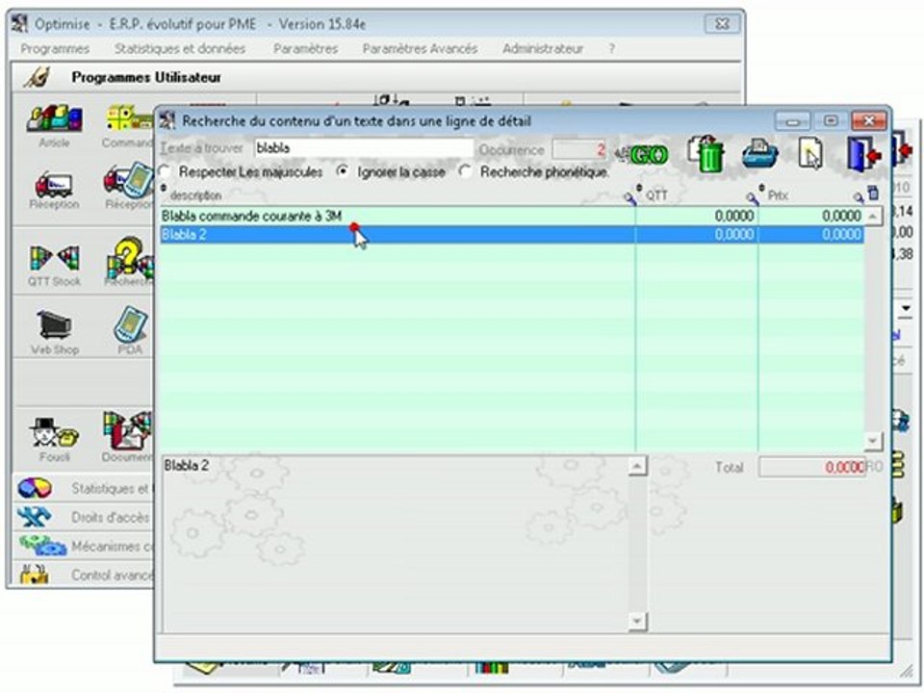Open Paramètres Avancés menu
The image size is (924, 693).
[421, 49]
